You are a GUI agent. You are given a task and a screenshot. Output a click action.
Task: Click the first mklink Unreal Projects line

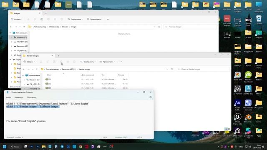[48, 104]
